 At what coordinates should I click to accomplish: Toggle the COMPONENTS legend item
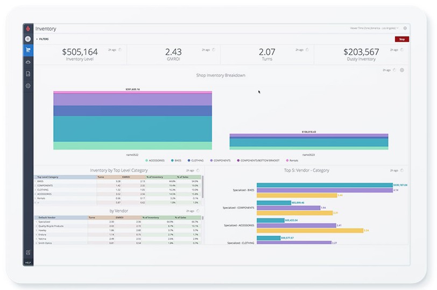(x=220, y=161)
